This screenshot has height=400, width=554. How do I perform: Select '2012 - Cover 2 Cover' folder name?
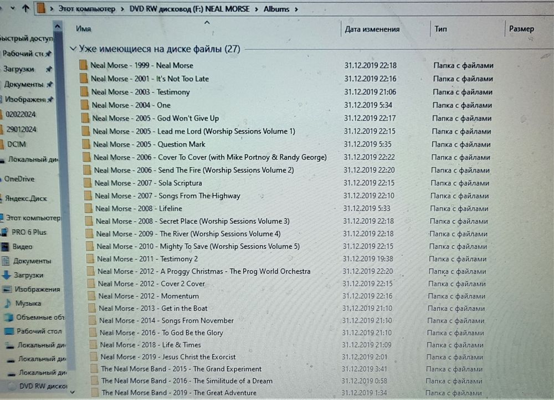[x=151, y=284]
